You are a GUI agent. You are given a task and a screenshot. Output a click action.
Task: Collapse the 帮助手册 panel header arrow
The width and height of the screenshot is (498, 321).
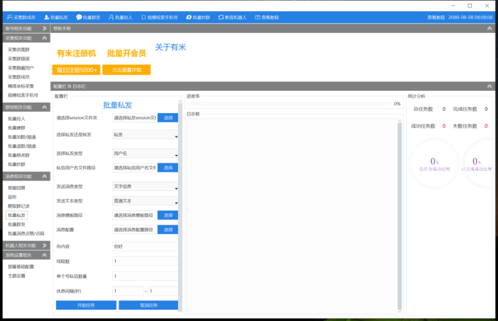pyautogui.click(x=489, y=28)
